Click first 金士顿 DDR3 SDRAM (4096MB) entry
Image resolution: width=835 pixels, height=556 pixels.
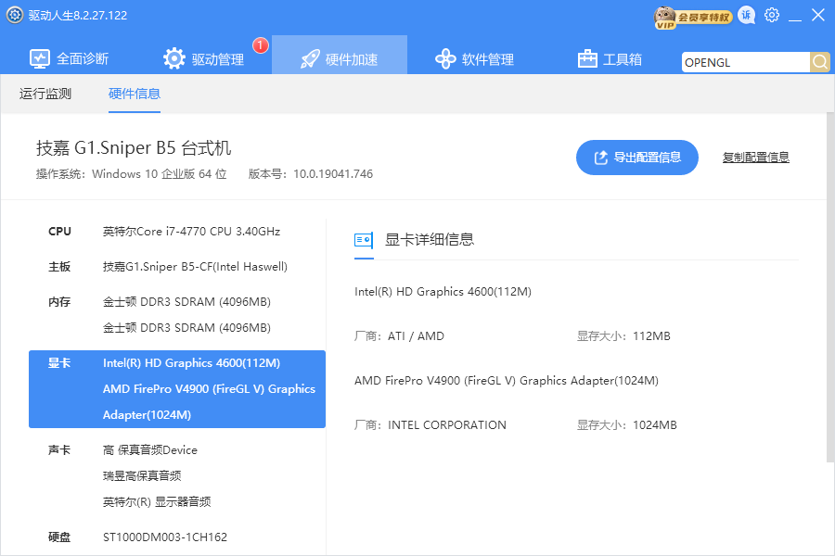click(x=186, y=302)
